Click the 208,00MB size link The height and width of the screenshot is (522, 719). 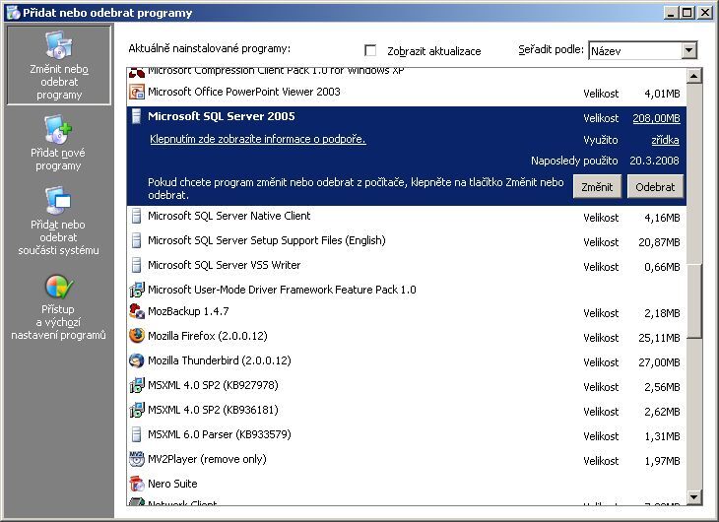(x=656, y=118)
